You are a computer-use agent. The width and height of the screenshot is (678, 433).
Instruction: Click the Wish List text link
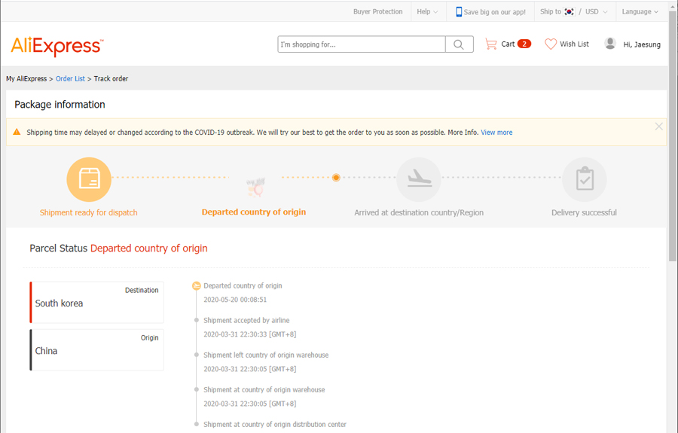pos(574,44)
